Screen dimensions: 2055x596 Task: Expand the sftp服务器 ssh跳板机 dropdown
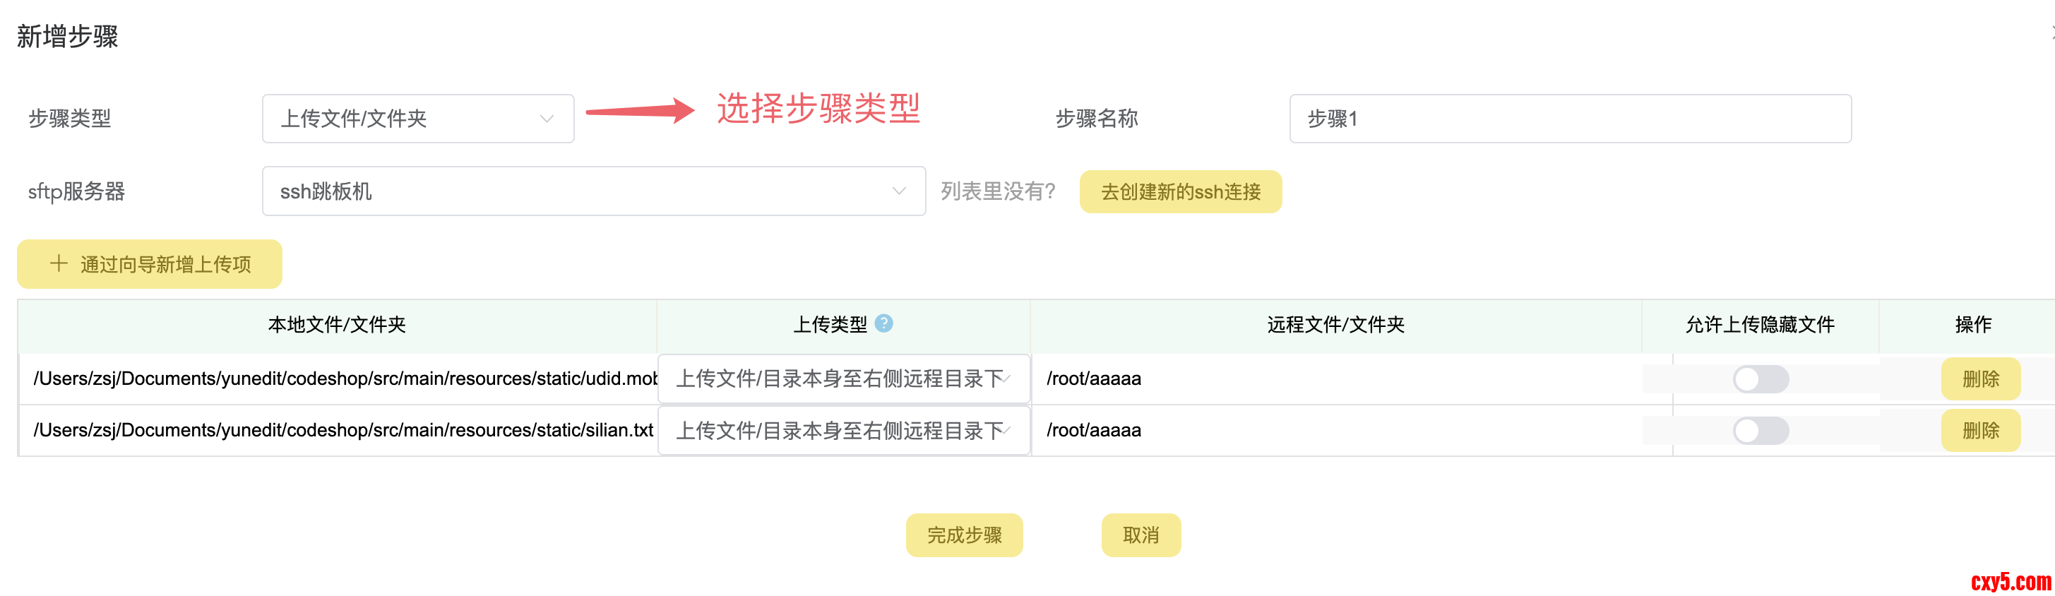point(592,191)
